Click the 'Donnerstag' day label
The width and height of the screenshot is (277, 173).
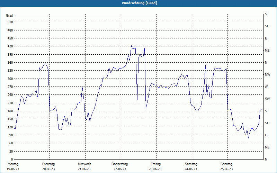coord(119,164)
